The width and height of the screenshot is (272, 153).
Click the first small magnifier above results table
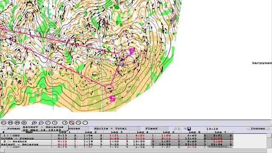click(175, 129)
